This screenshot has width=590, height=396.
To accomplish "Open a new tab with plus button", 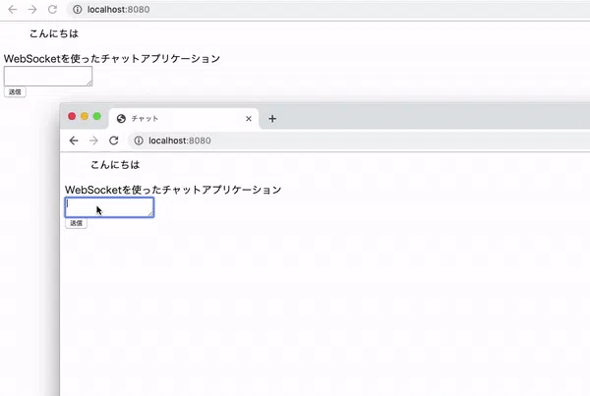I will 272,119.
